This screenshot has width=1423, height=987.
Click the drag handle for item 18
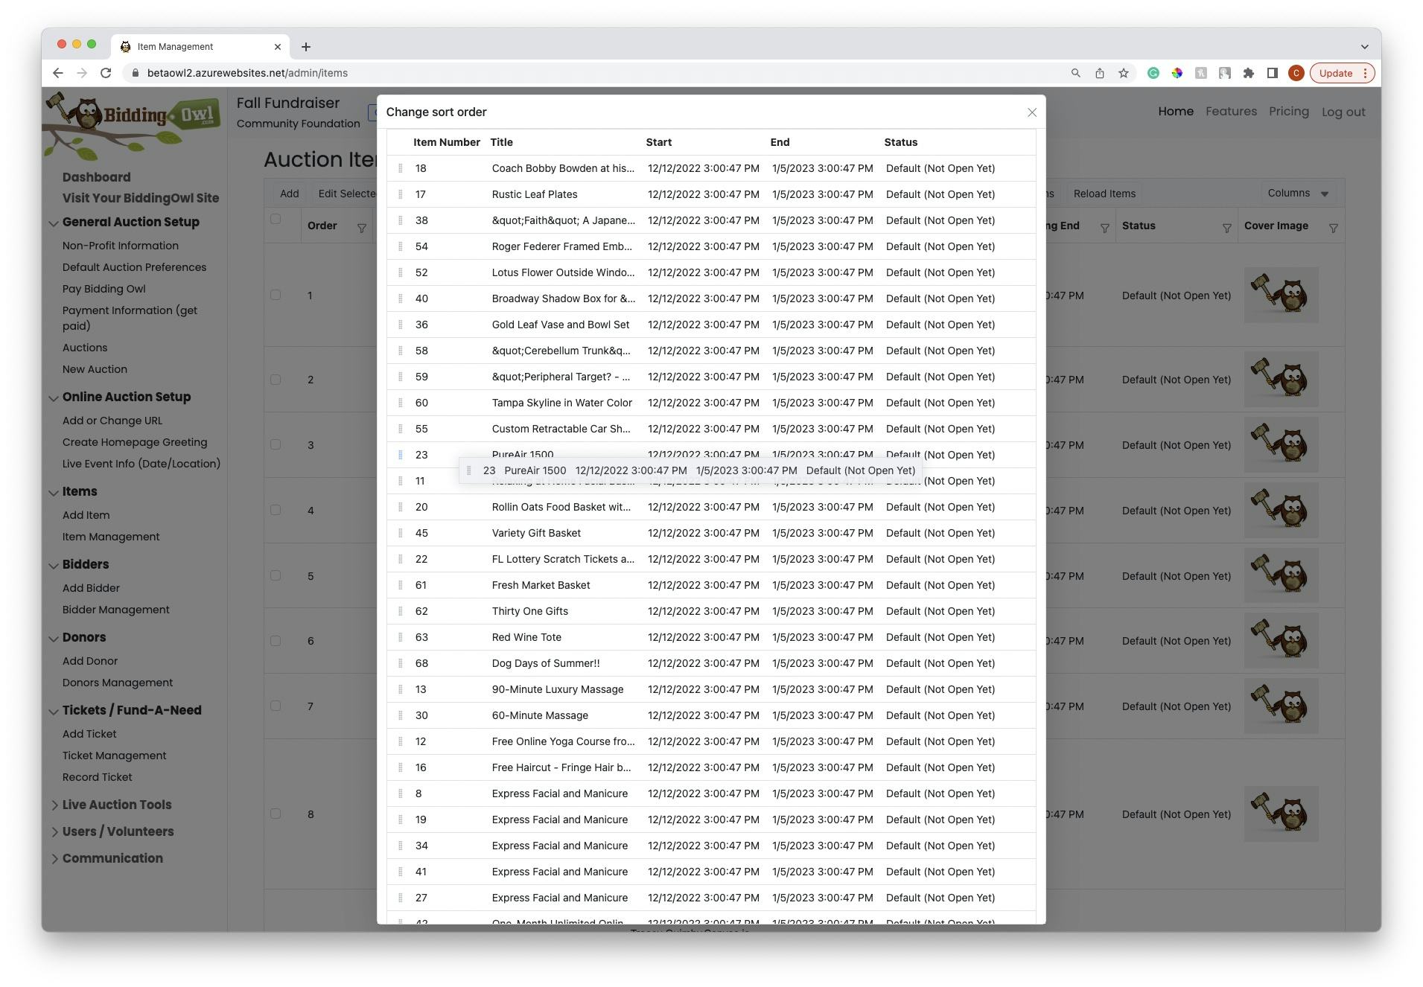(401, 169)
